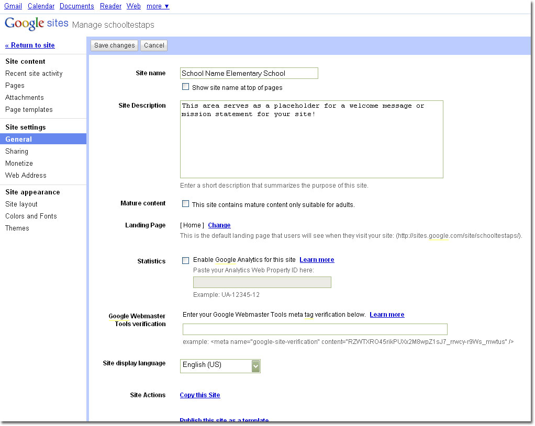Click Change landing page link

point(219,225)
